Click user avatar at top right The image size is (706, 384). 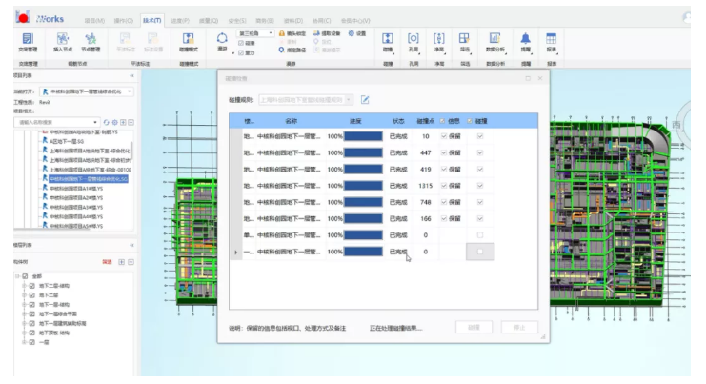pos(687,18)
